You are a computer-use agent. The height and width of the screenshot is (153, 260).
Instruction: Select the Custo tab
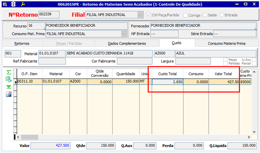tap(176, 43)
